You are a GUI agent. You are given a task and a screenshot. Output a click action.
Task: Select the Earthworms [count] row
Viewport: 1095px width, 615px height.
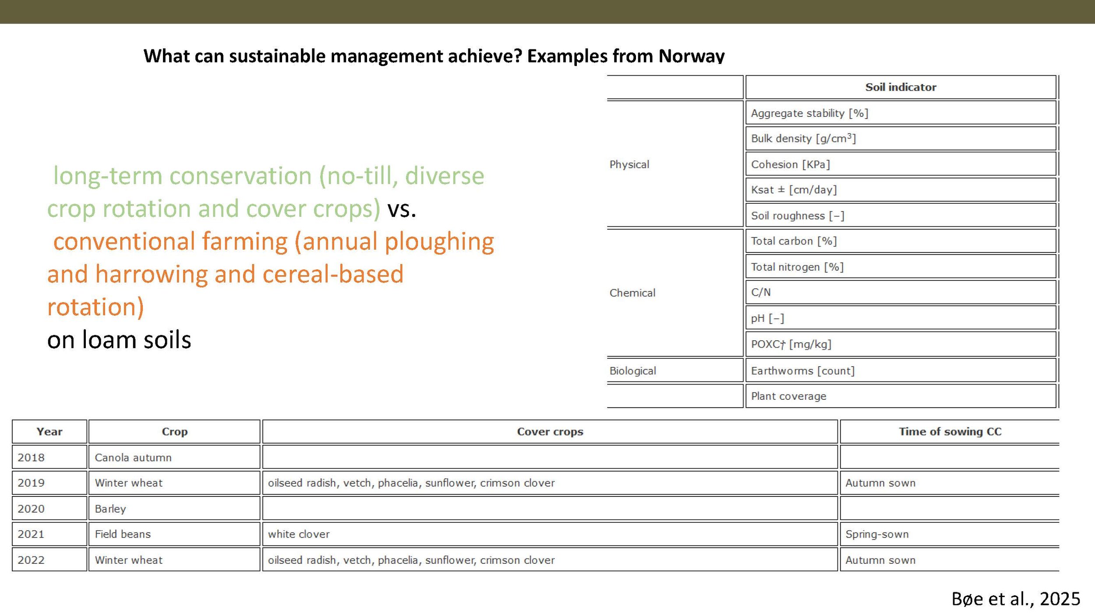tap(802, 370)
